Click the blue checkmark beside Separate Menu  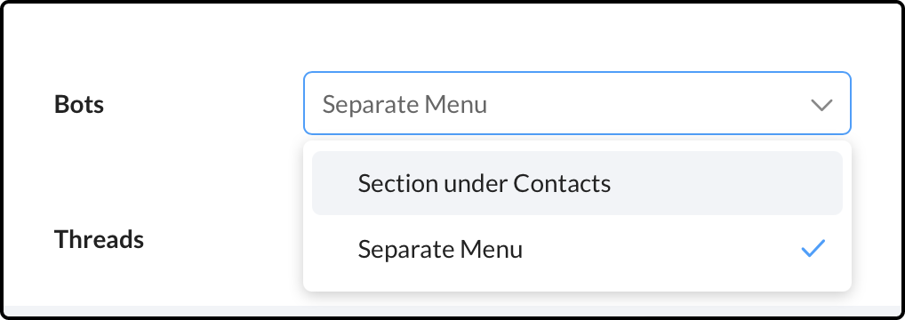[x=813, y=249]
